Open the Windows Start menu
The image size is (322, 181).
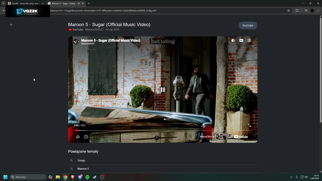click(5, 177)
